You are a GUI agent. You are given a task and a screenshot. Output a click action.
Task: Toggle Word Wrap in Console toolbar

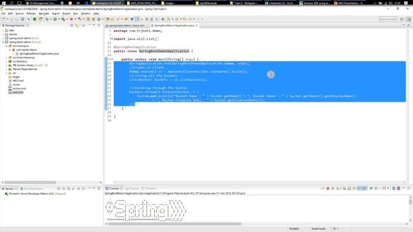point(354,188)
